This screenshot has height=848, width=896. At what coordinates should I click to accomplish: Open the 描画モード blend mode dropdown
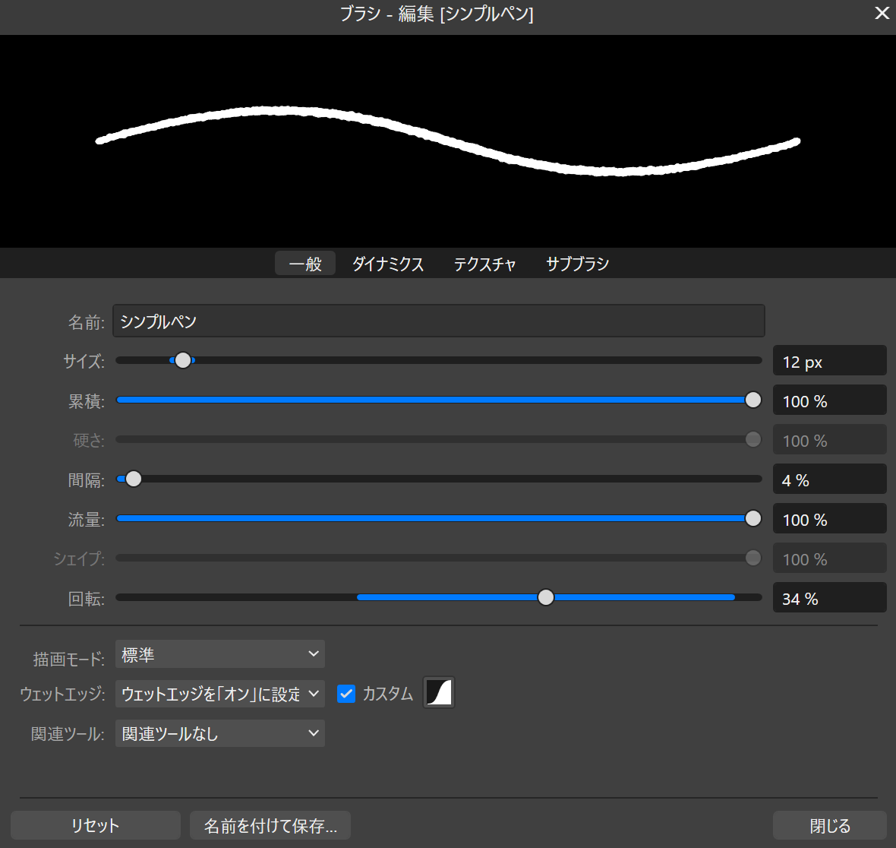point(219,653)
